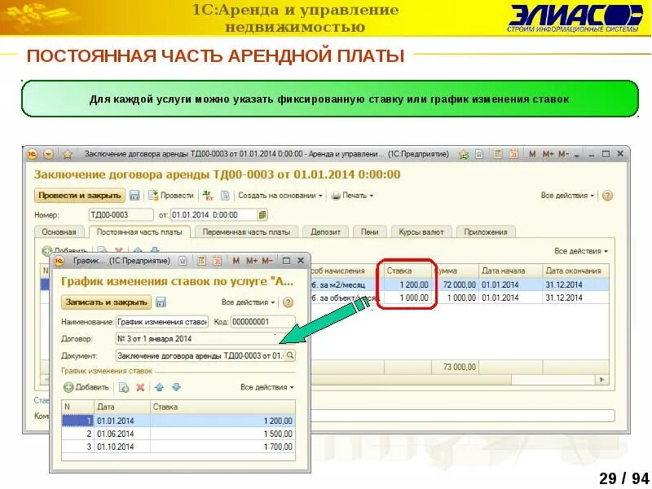Expand the 'Печать' dropdown menu
The image size is (652, 489).
[x=353, y=196]
